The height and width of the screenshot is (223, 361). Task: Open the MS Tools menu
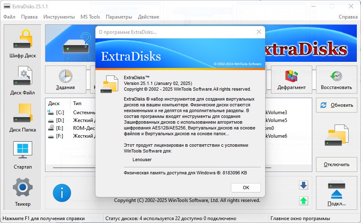90,17
